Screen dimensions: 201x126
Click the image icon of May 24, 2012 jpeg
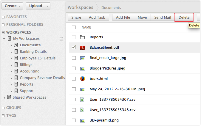[83, 89]
